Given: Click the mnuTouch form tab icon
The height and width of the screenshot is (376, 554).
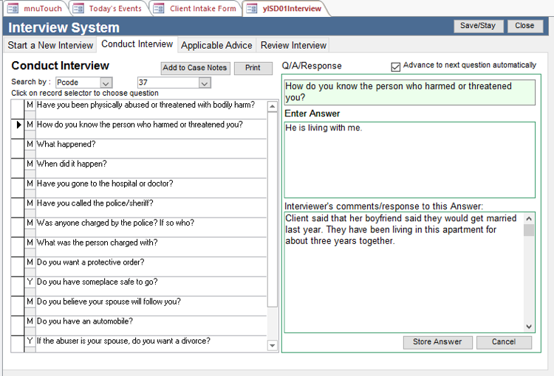Looking at the screenshot, I should [13, 9].
